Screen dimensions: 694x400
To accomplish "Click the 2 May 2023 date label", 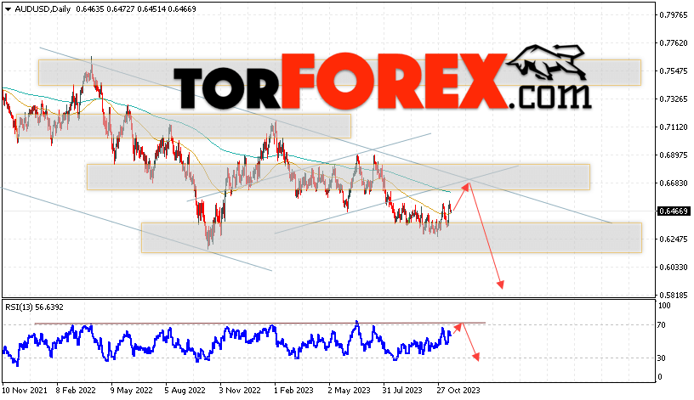I will (350, 391).
